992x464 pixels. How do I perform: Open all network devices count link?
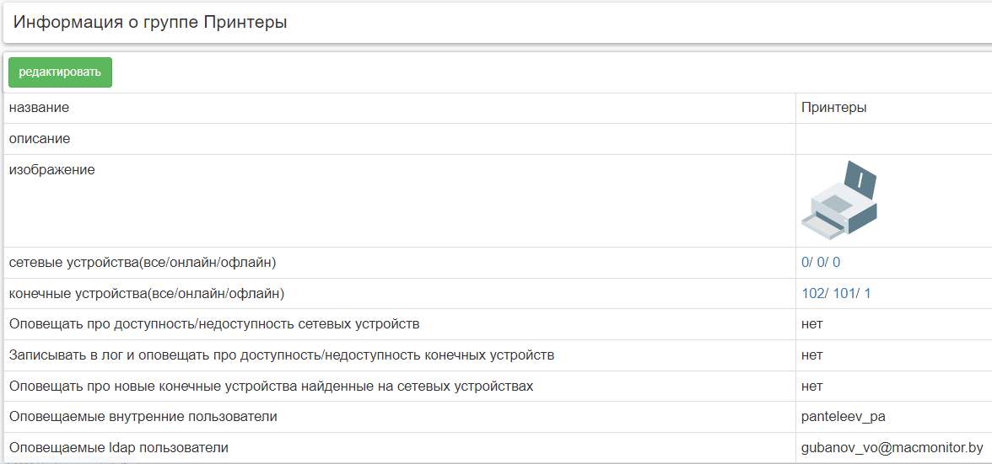click(805, 263)
